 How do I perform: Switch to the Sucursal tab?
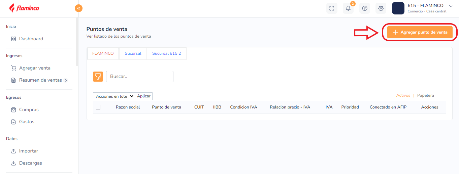[133, 53]
